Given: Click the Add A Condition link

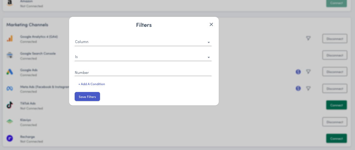Looking at the screenshot, I should (92, 84).
